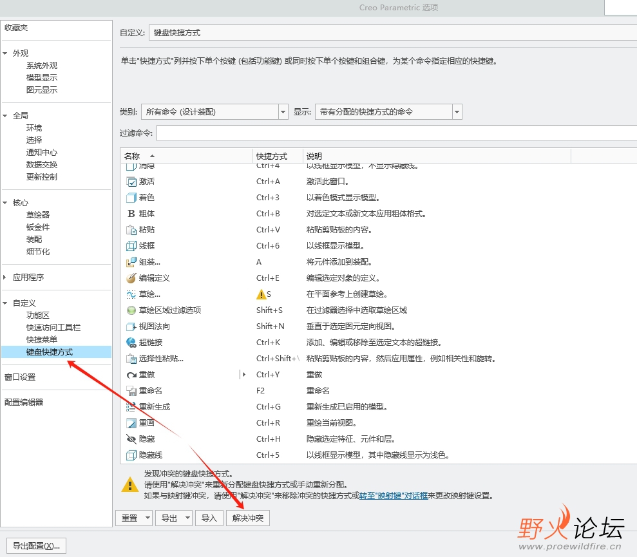Click the 隐藏线 hidden line icon
The height and width of the screenshot is (557, 637).
pyautogui.click(x=131, y=455)
